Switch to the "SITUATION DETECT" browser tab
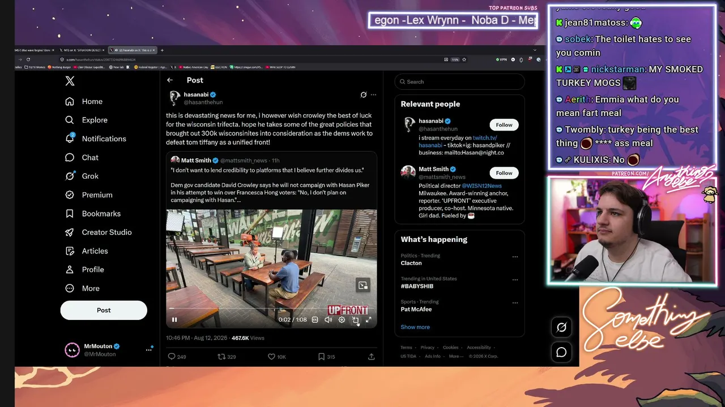The width and height of the screenshot is (725, 407). pos(82,50)
